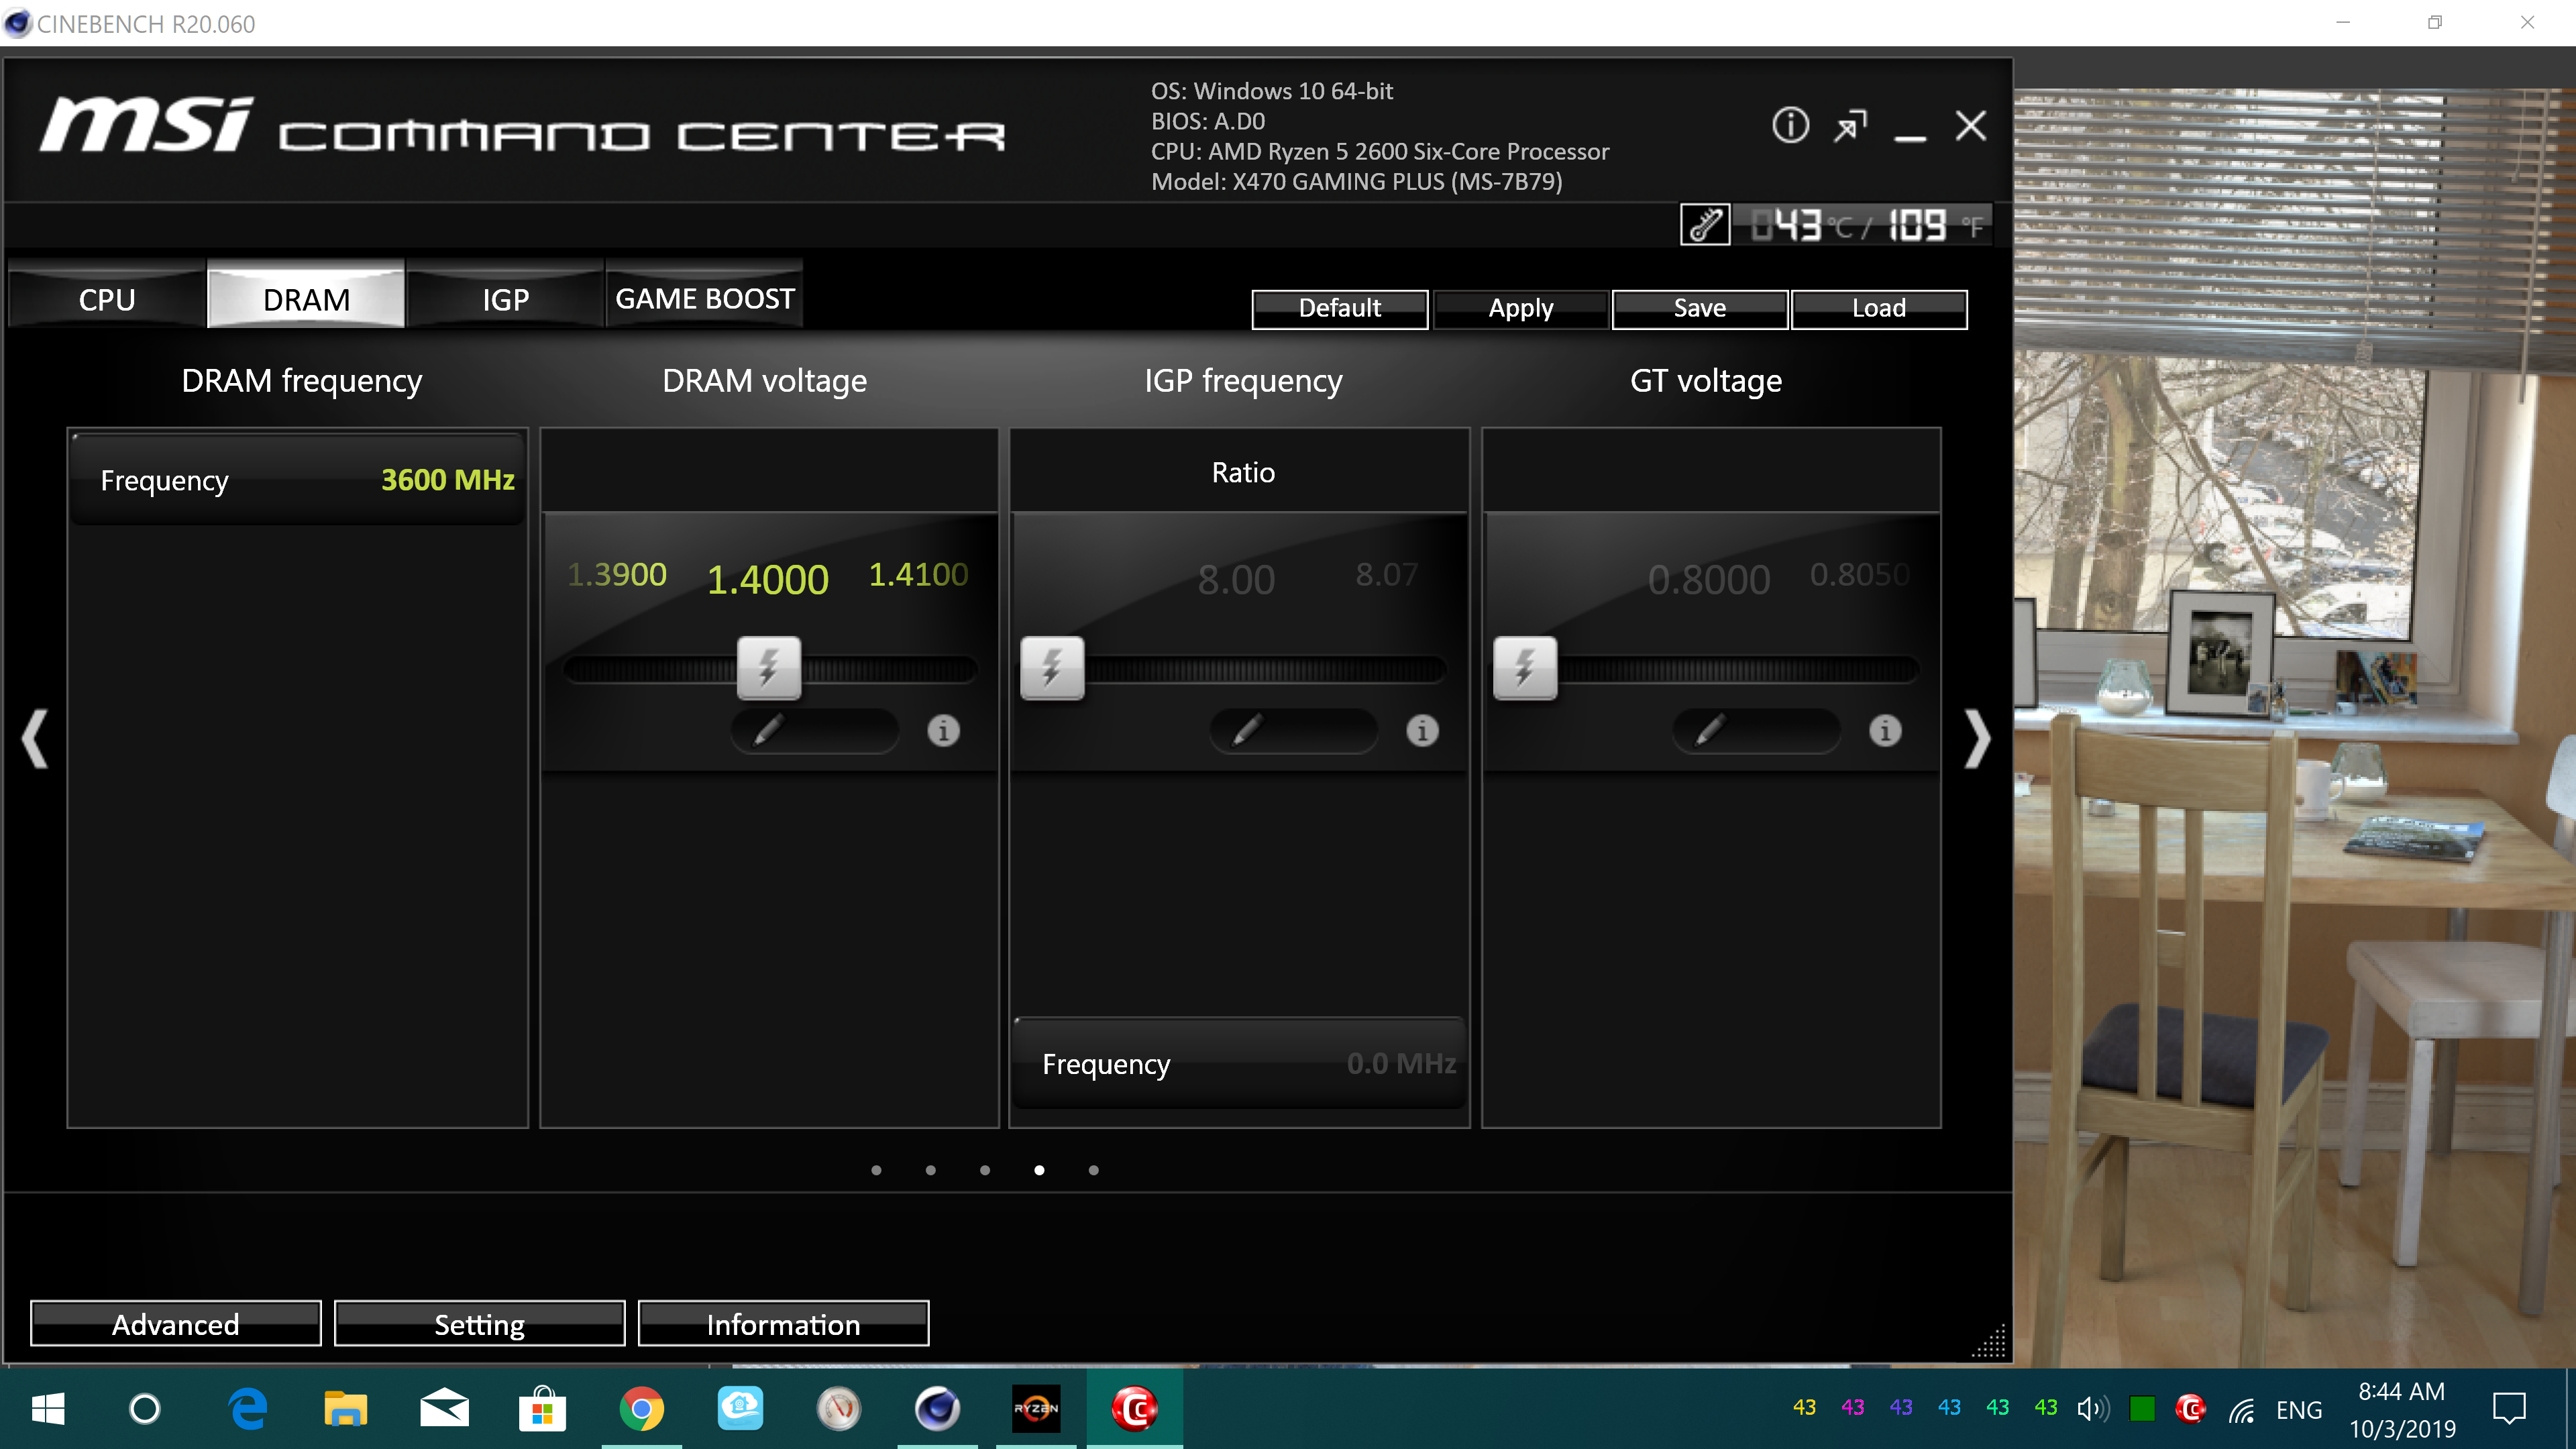Open the light-blue chat app taskbar icon
Screen dimensions: 2576x1449
click(x=740, y=1409)
